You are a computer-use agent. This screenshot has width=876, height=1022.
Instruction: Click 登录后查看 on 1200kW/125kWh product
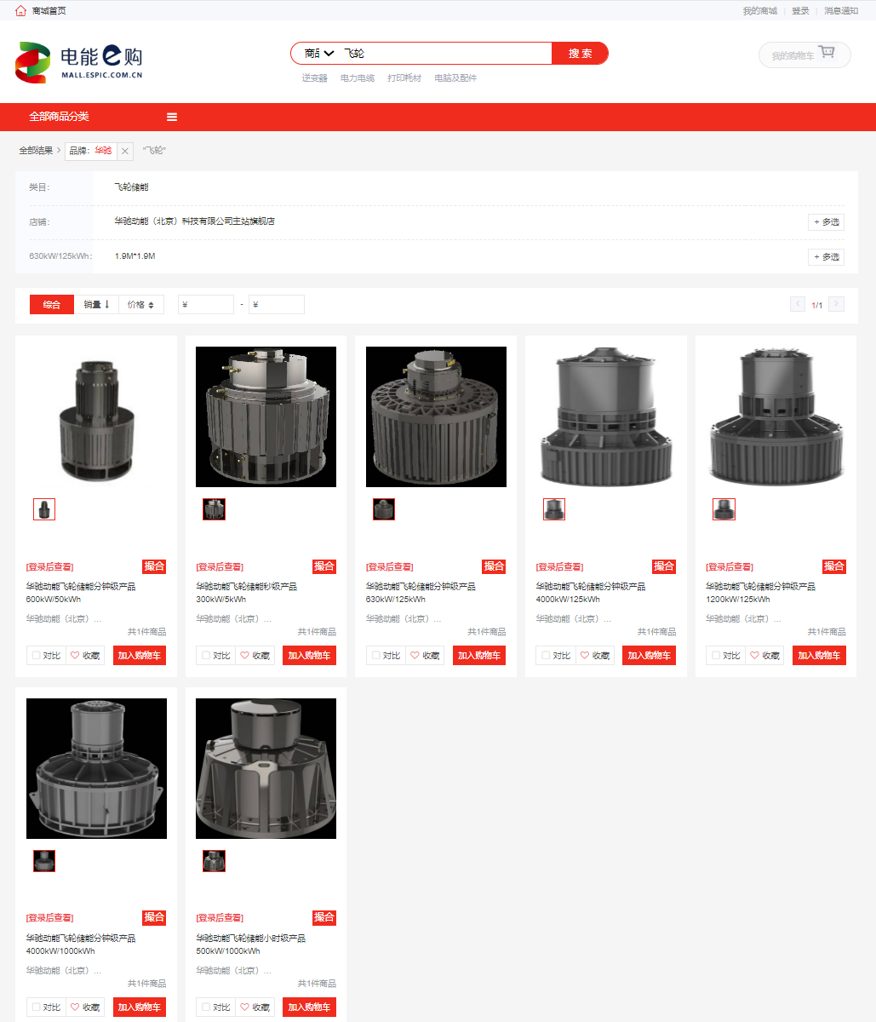click(x=729, y=567)
